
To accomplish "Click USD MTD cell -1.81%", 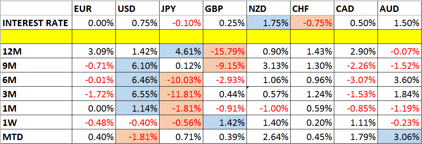I will point(137,136).
